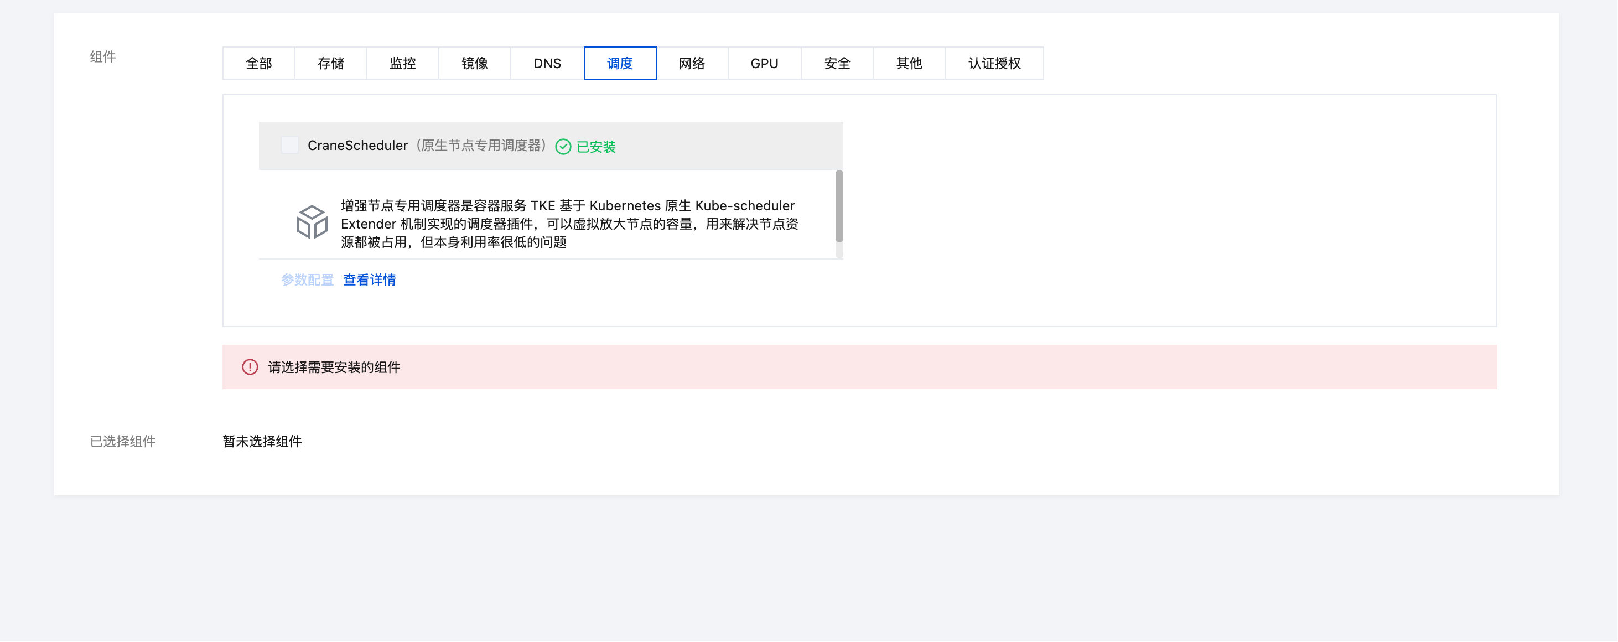The height and width of the screenshot is (642, 1618).
Task: Click the 参数配置 link
Action: point(307,280)
